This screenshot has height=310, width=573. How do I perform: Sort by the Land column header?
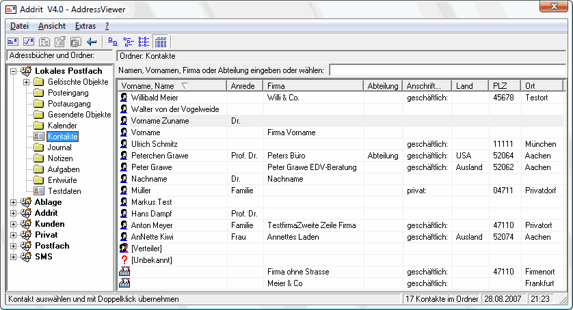[x=470, y=86]
